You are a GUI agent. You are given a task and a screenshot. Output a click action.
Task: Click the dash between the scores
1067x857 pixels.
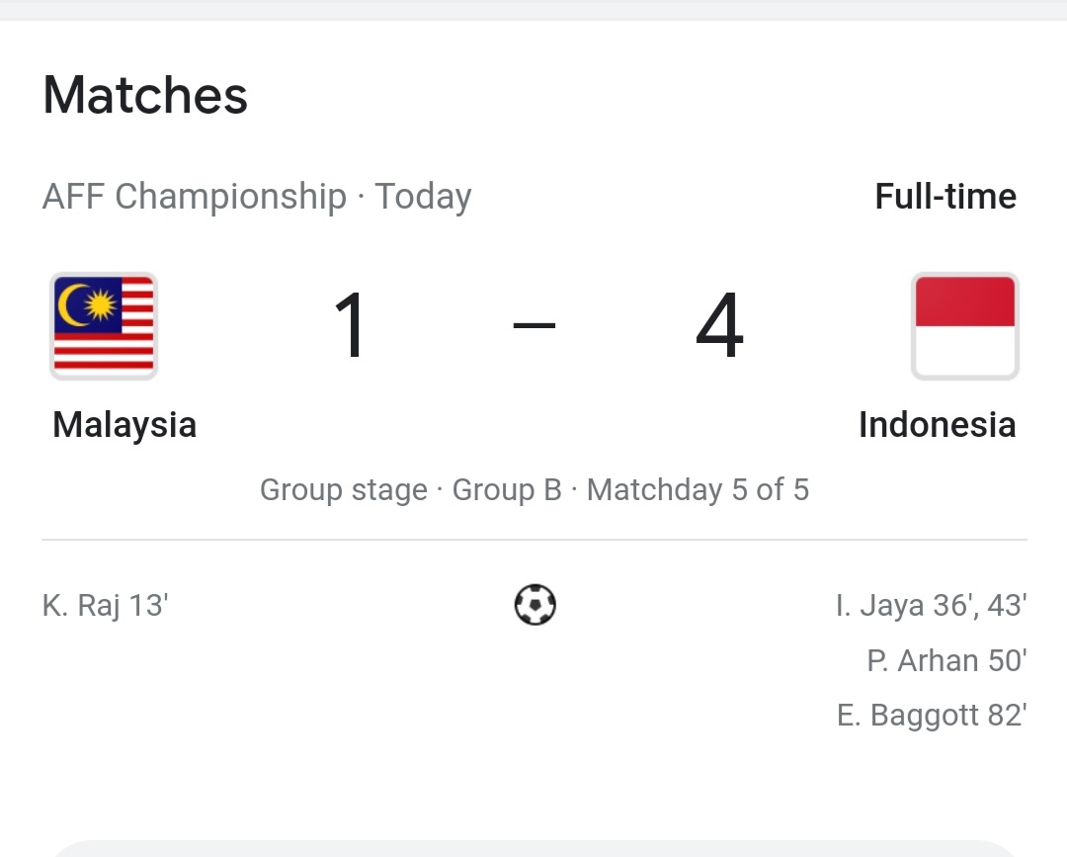(x=534, y=325)
